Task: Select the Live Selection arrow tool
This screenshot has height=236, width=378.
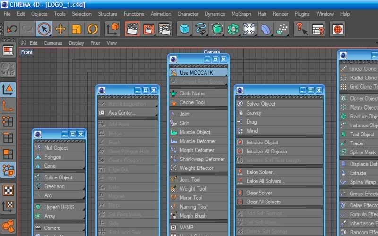Action: pyautogui.click(x=44, y=29)
